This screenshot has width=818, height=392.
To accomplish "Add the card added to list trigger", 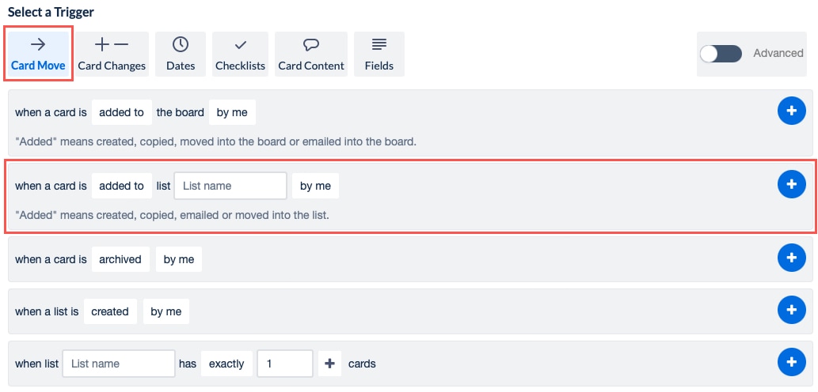I will pos(791,184).
